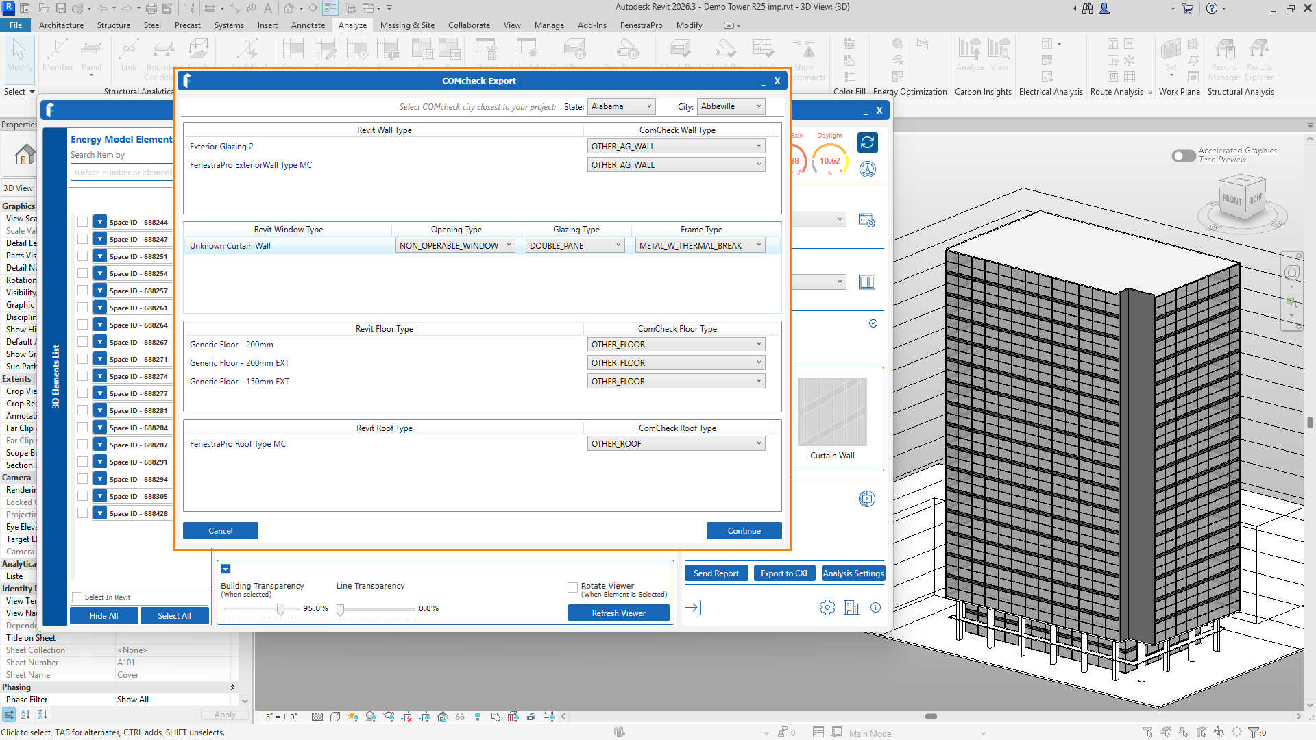Open the Glazing Type dropdown DOUBLE_PANE
This screenshot has width=1316, height=740.
(x=575, y=245)
